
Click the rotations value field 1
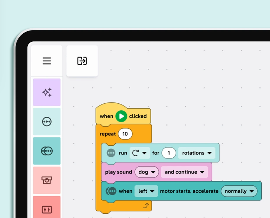pos(169,153)
